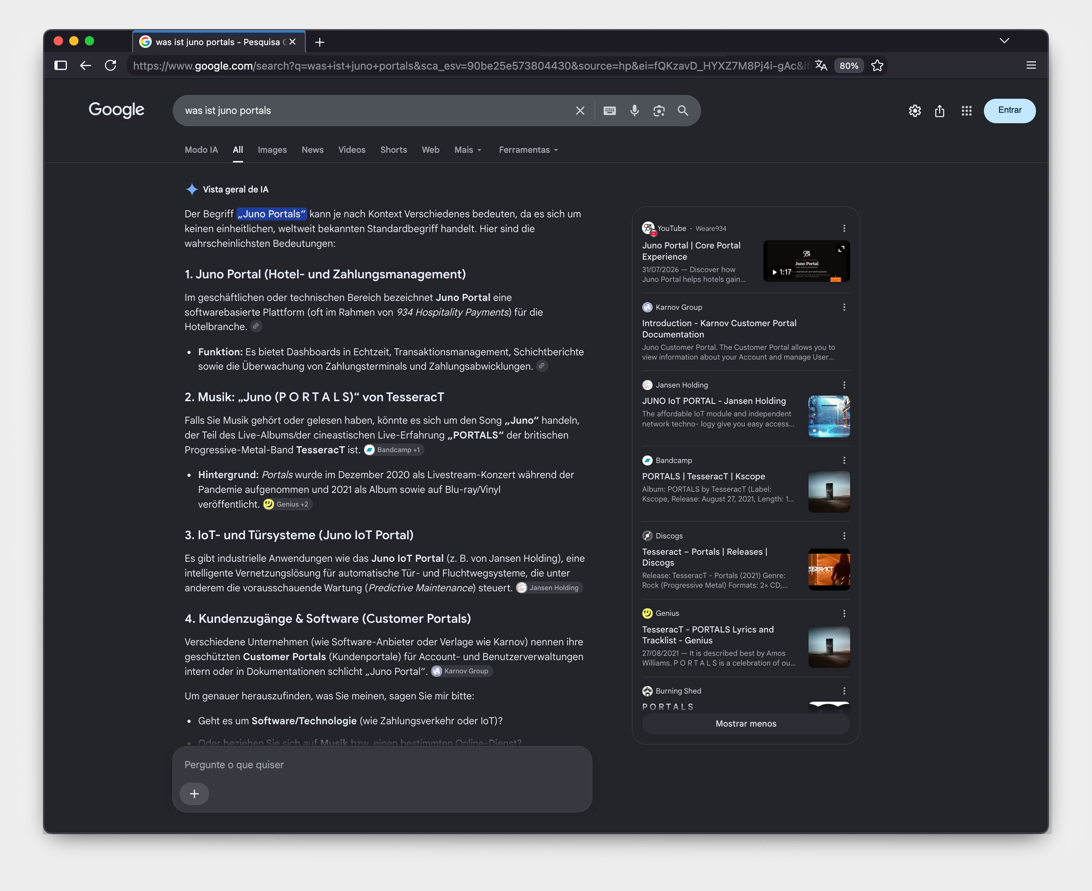Viewport: 1092px width, 891px height.
Task: Switch to the News tab
Action: (312, 150)
